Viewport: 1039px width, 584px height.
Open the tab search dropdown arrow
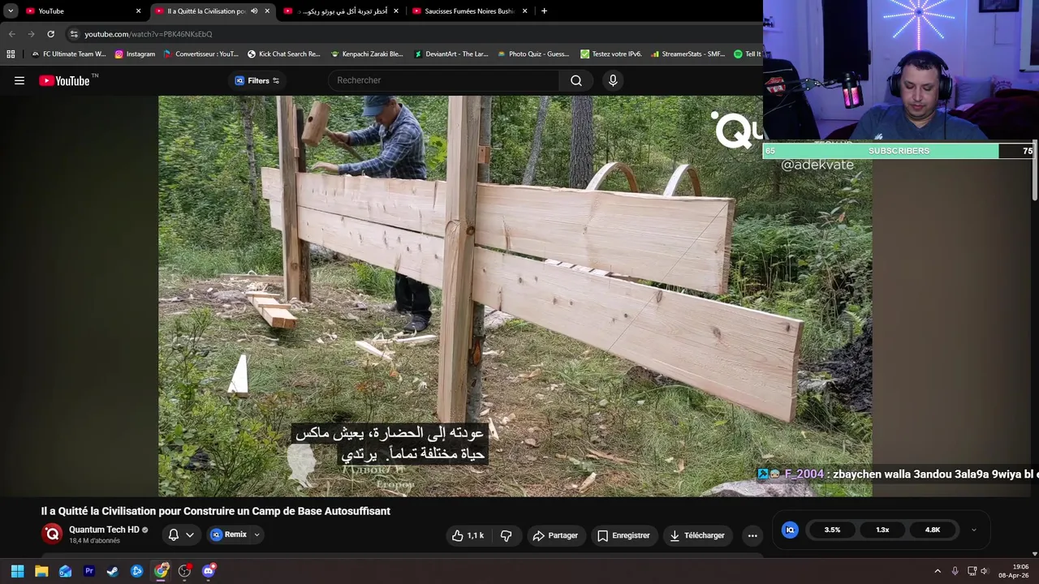(11, 11)
